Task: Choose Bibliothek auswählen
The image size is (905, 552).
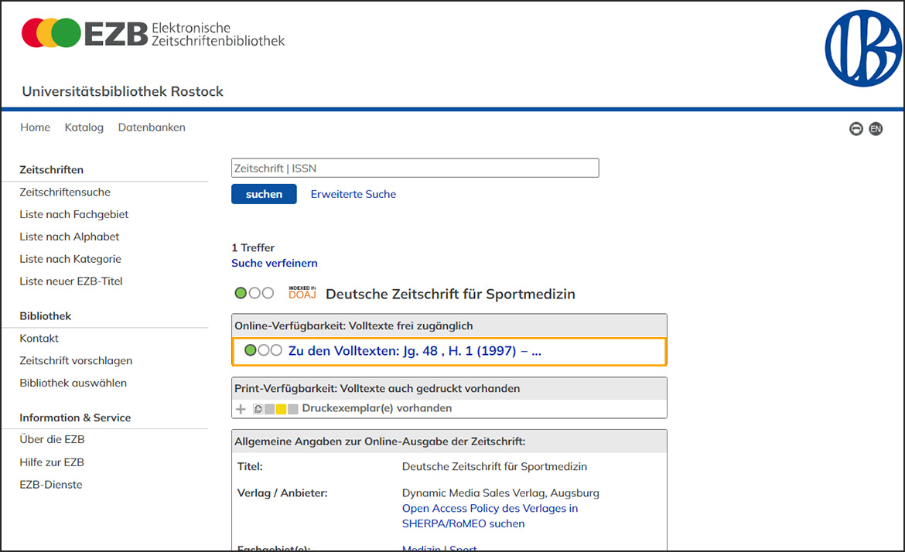Action: [73, 383]
